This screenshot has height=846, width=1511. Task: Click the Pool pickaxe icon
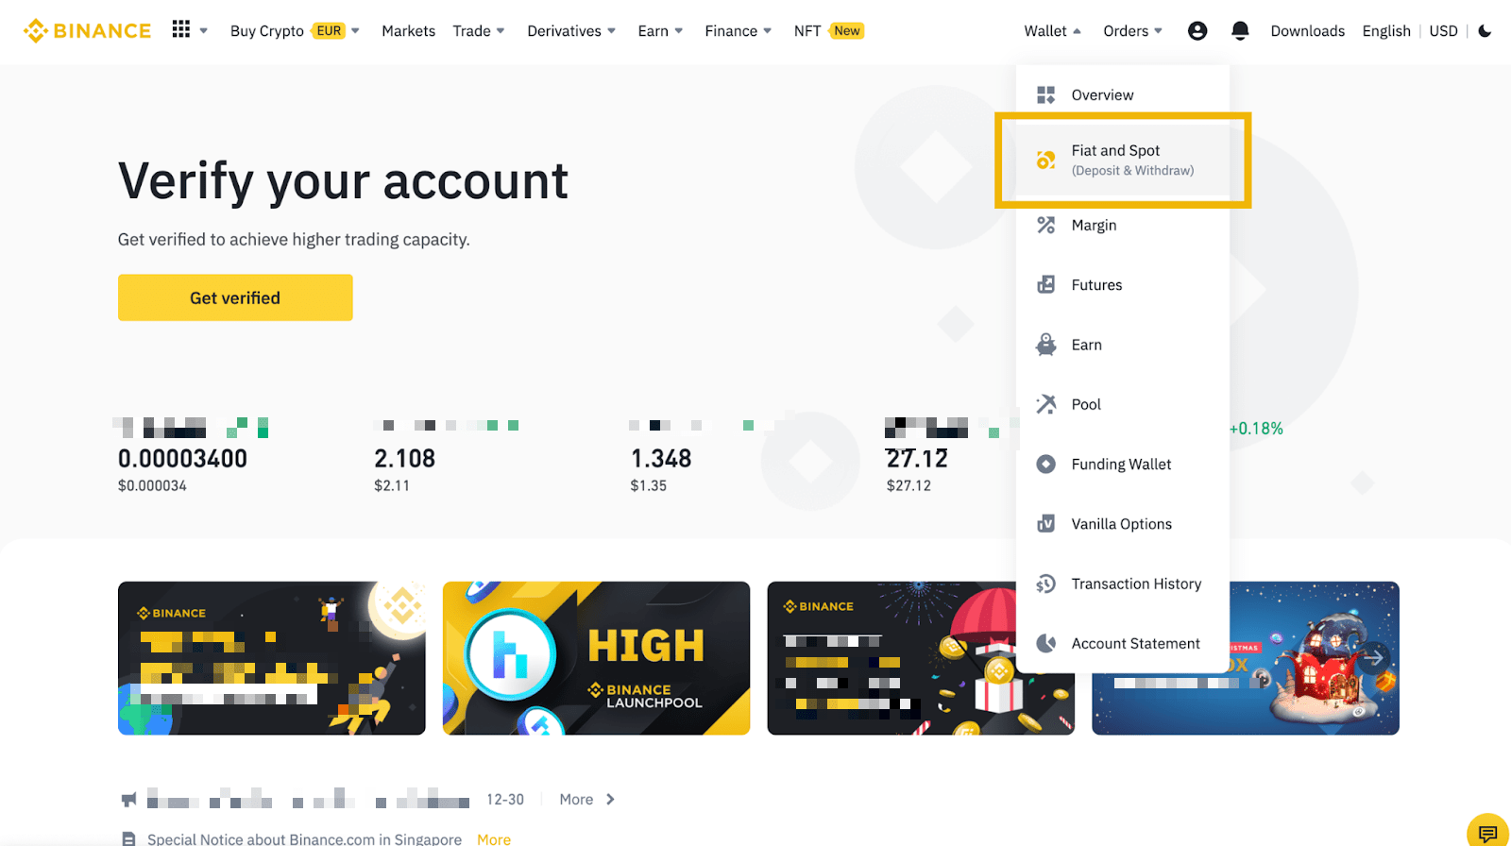tap(1045, 404)
